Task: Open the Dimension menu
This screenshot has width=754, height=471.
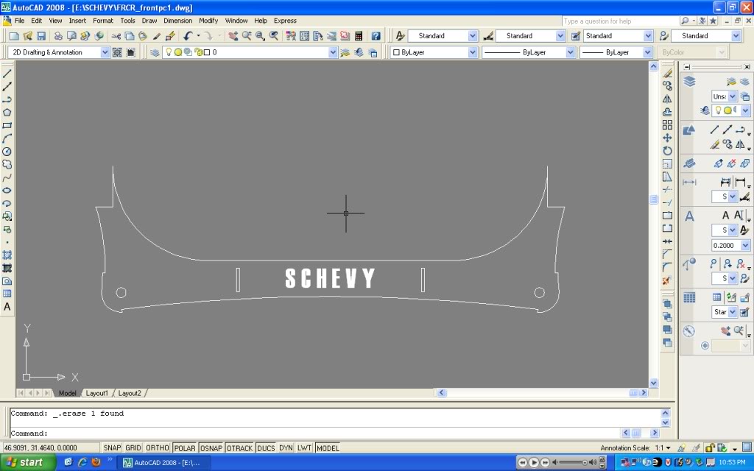Action: click(x=177, y=20)
